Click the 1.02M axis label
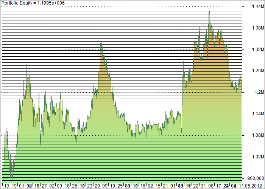 click(258, 157)
